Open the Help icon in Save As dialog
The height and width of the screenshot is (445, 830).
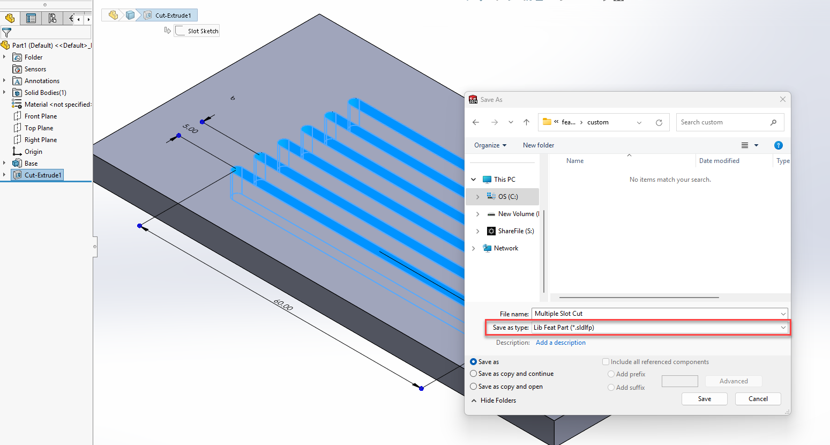779,145
